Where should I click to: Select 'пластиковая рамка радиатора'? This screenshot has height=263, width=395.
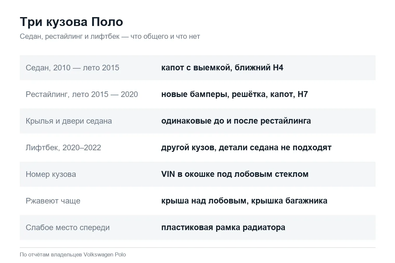pos(223,227)
